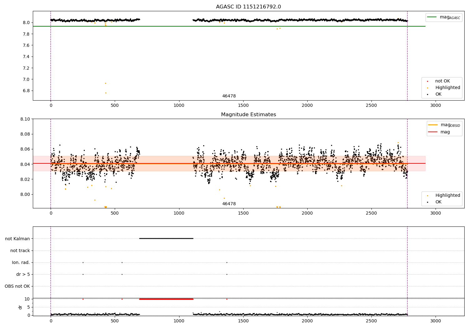
Task: Click the "not Kalman" row label
Action: pos(18,239)
